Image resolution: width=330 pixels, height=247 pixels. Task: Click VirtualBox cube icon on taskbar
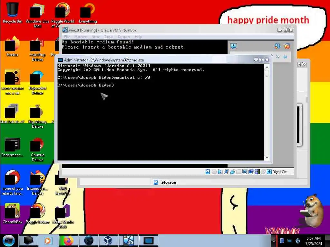(108, 241)
